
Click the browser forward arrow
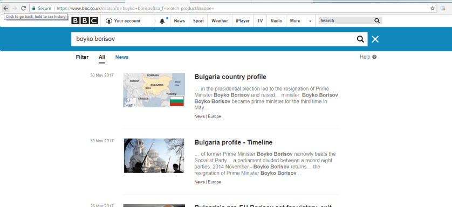(15, 8)
